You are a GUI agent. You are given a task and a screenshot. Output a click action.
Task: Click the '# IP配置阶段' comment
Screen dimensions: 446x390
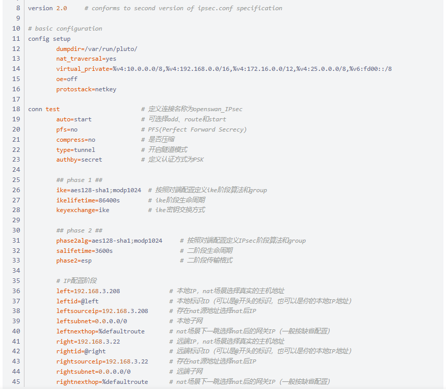click(76, 281)
